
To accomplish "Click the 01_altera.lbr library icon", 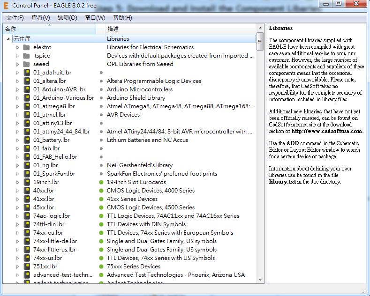I will coord(27,81).
